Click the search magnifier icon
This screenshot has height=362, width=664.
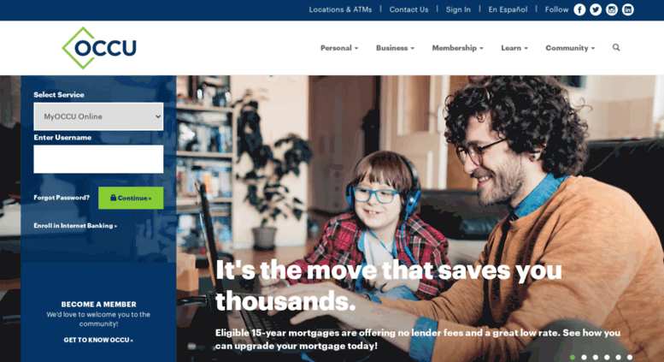point(616,47)
